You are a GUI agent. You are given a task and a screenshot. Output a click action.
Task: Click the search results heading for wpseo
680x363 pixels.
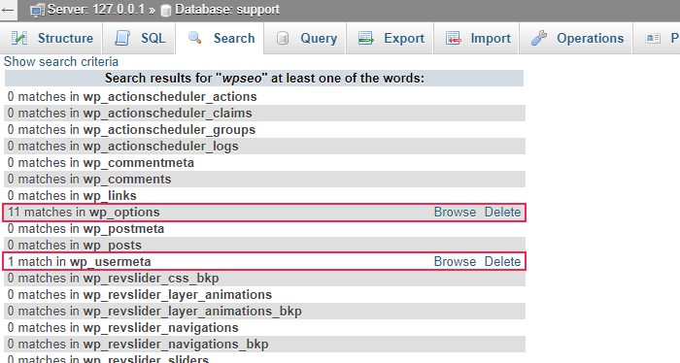[x=264, y=79]
